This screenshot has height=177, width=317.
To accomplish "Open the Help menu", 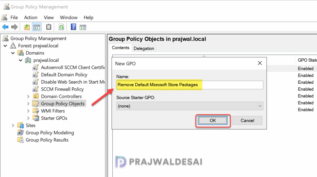I will click(x=89, y=17).
